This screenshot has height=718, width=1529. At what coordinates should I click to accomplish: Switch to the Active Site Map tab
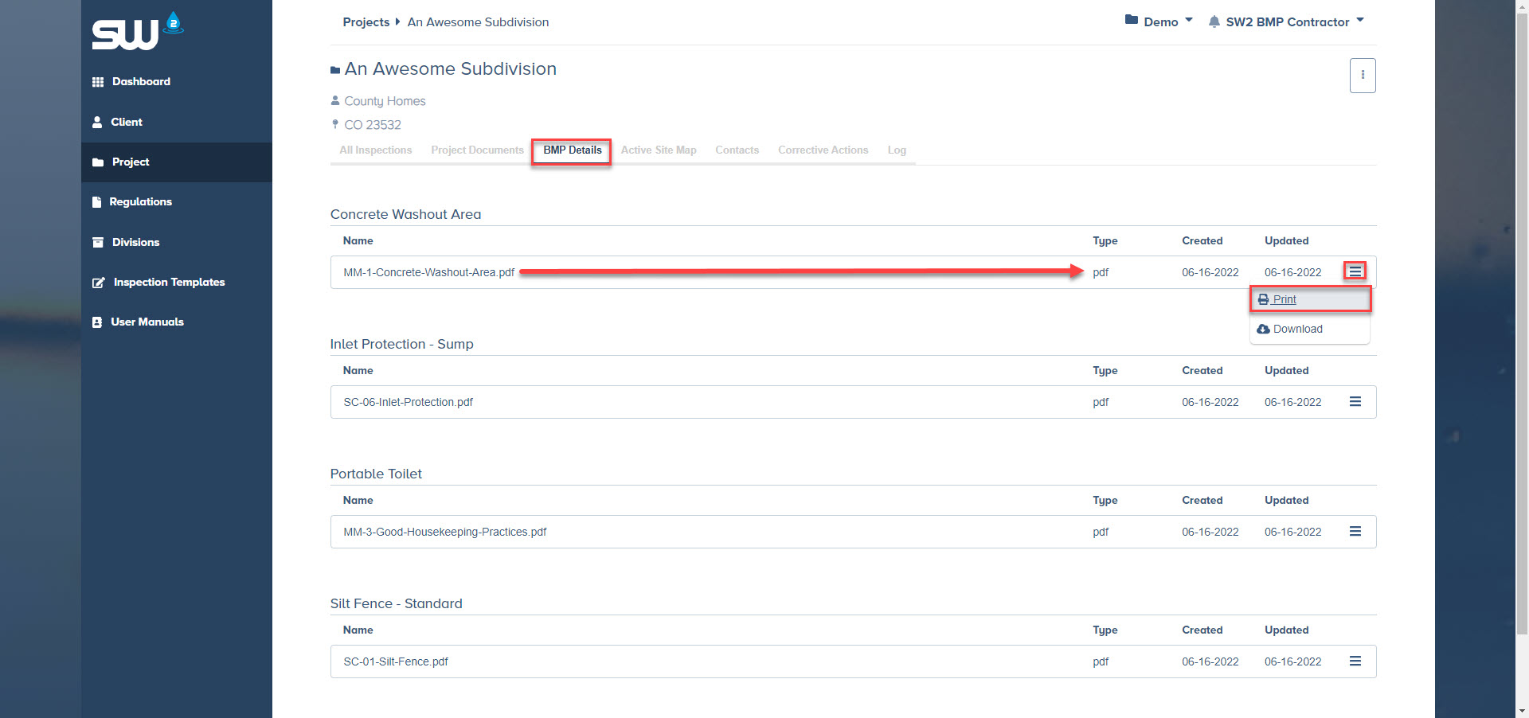[658, 150]
